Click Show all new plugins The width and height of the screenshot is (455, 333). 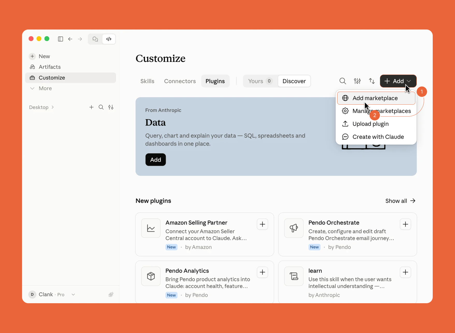point(400,201)
